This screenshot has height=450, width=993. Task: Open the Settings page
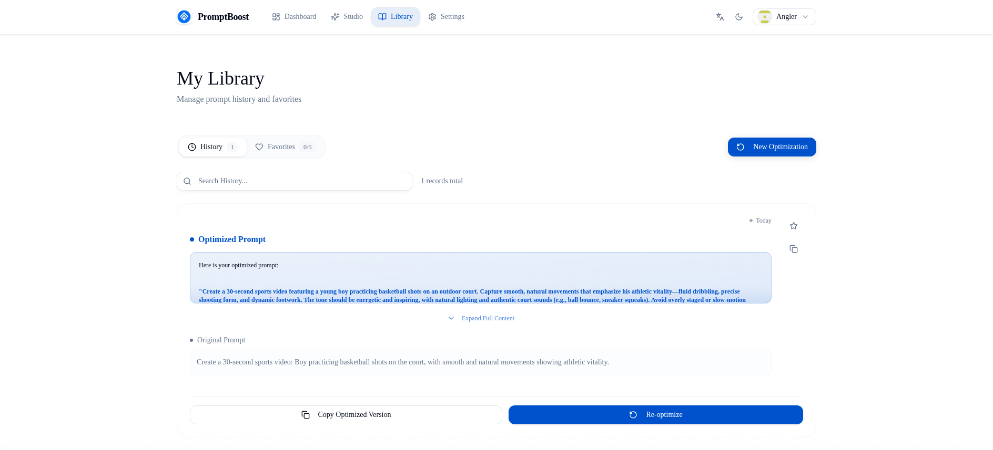447,17
